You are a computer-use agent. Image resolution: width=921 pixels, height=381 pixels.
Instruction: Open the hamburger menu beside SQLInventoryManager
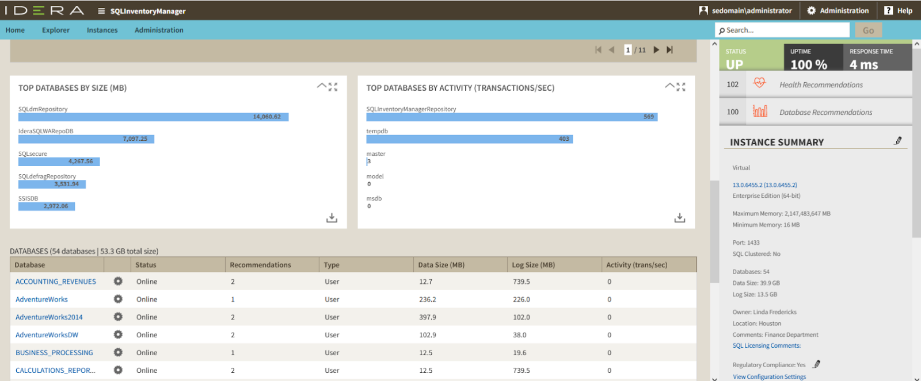point(101,11)
